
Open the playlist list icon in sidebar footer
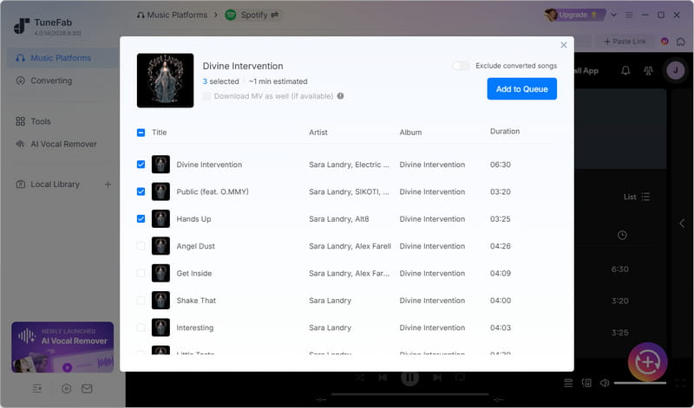37,389
